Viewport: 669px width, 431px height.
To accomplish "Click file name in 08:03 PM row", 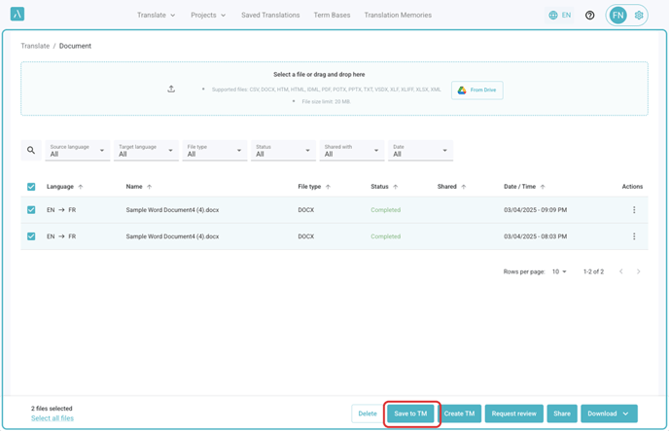I will [x=172, y=236].
